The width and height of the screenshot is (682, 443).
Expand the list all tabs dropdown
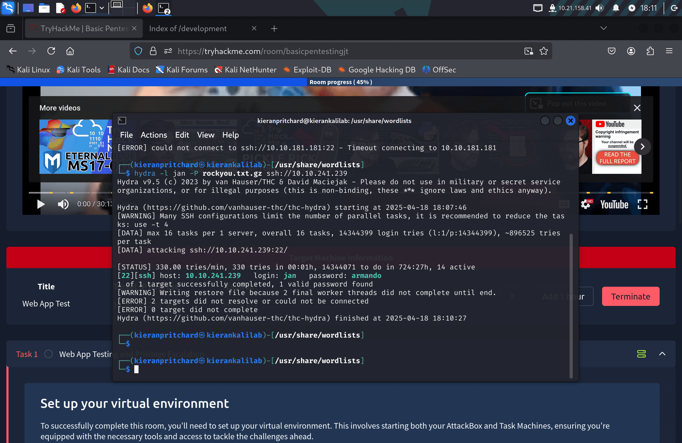[x=603, y=28]
